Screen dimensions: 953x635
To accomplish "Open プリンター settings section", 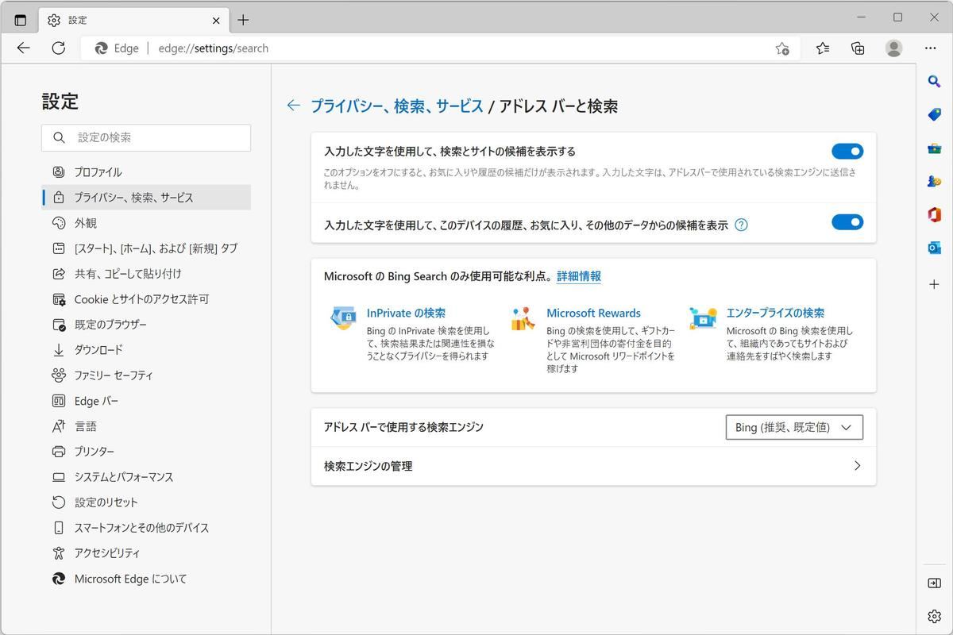I will point(146,452).
